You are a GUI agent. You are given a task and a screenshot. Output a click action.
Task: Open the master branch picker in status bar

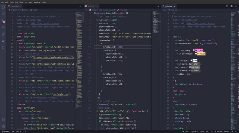point(7,131)
